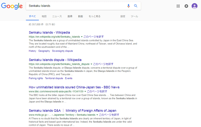Open the account profile avatar

click(x=194, y=6)
